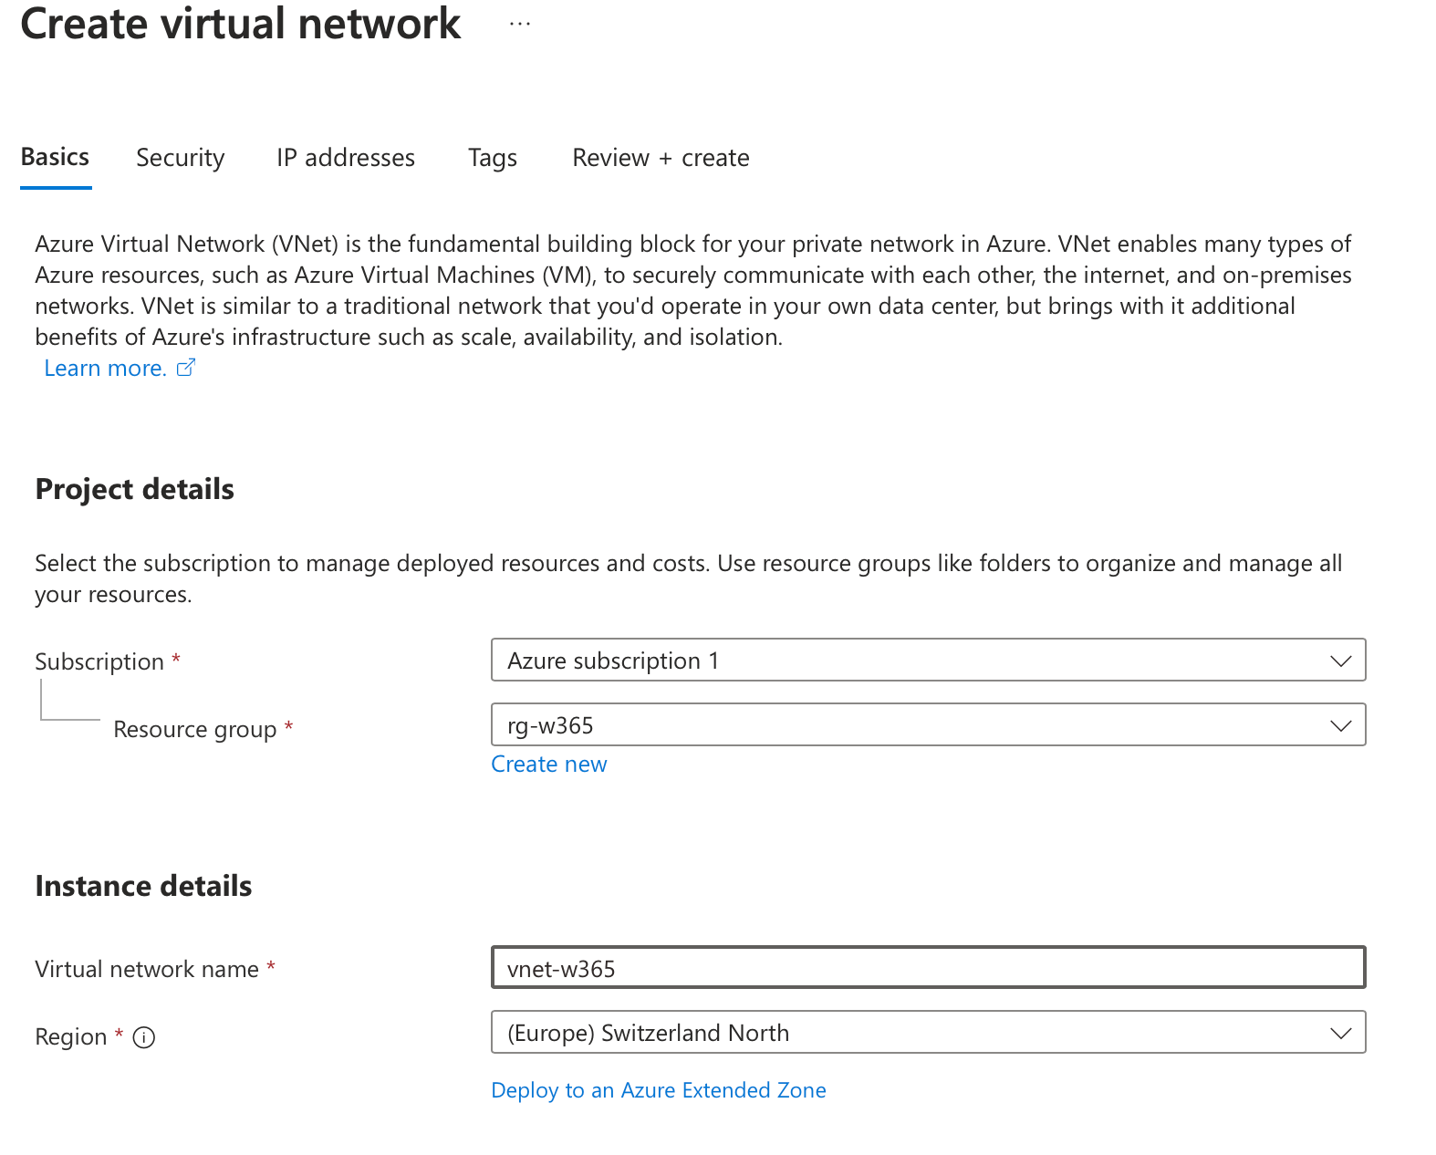The height and width of the screenshot is (1155, 1436).
Task: Click the Virtual network name label
Action: point(147,969)
